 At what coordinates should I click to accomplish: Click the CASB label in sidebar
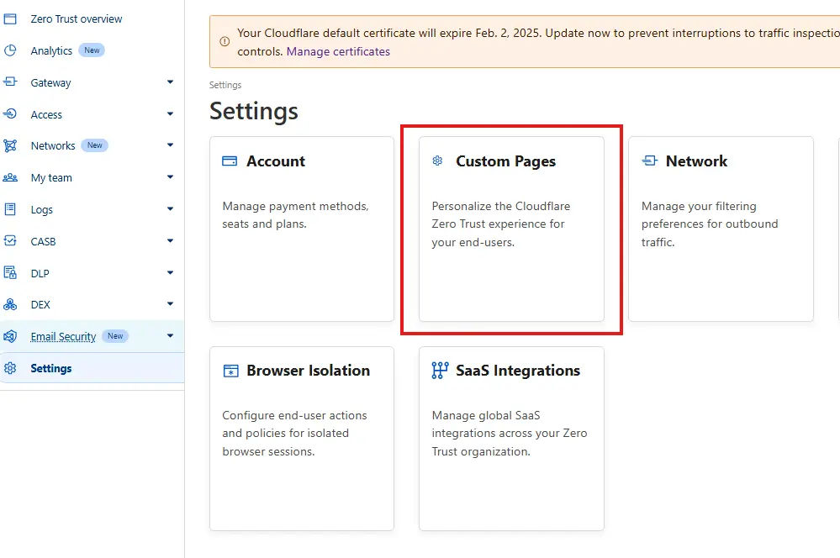tap(44, 241)
